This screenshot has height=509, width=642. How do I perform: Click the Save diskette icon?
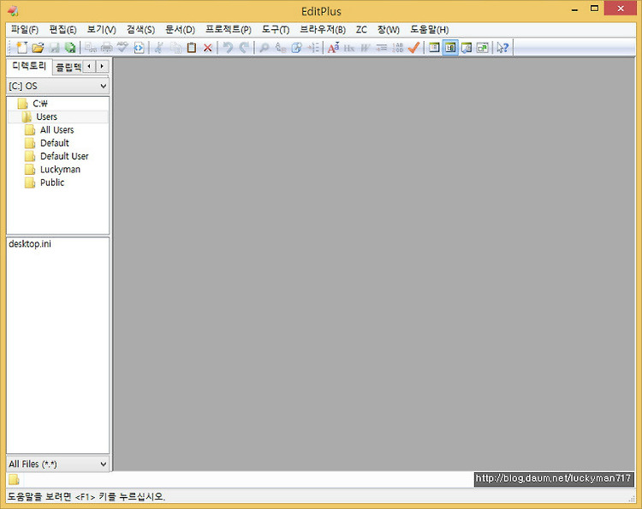tap(55, 47)
